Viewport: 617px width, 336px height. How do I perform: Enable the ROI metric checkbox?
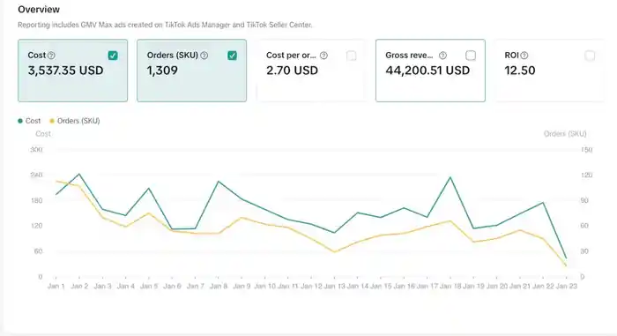tap(590, 56)
